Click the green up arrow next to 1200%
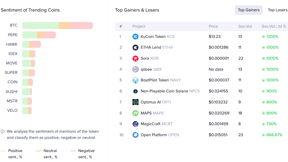 tap(263, 37)
